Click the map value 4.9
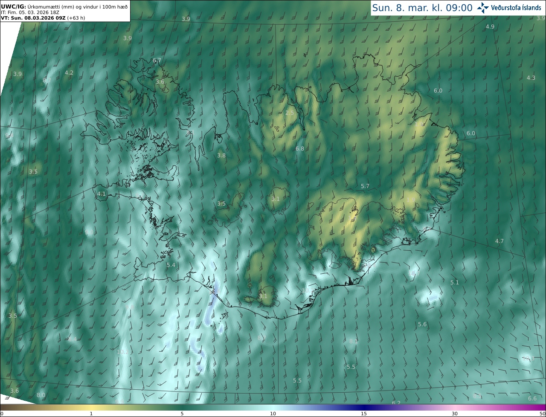The width and height of the screenshot is (546, 417). (490, 26)
